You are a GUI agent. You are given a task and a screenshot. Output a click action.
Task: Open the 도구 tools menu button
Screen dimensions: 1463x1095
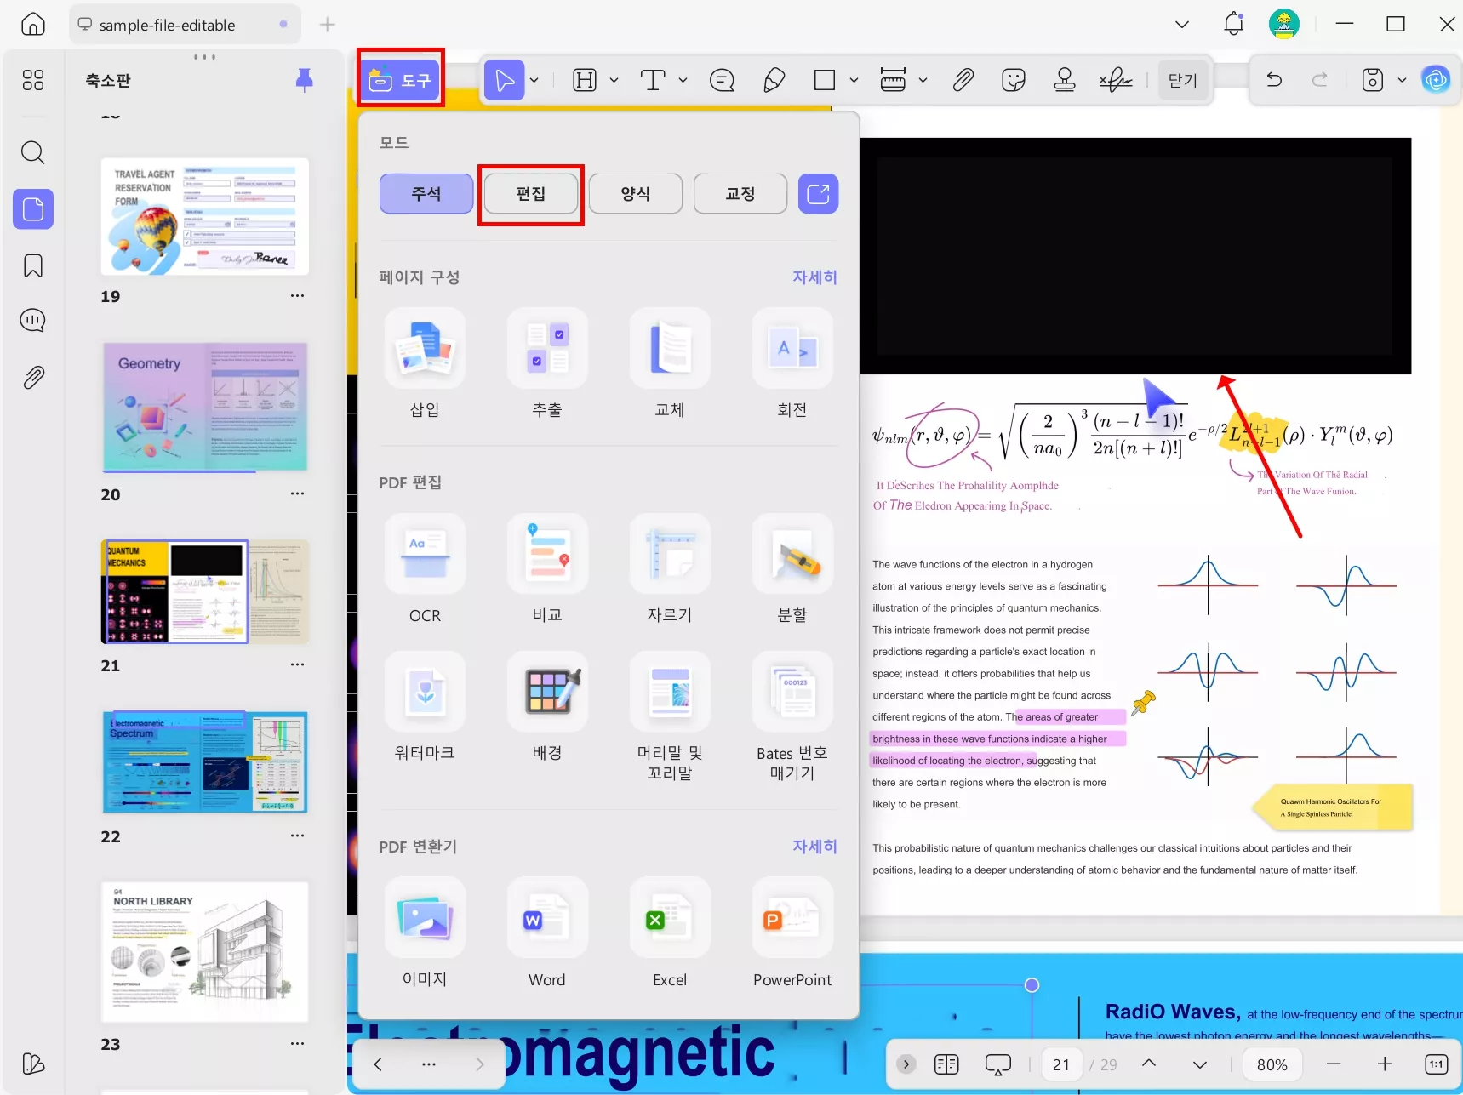click(400, 80)
